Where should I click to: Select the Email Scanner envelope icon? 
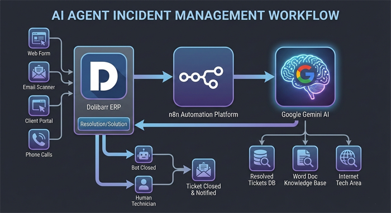(39, 72)
